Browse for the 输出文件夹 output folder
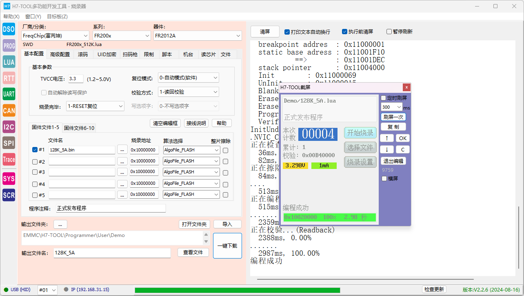Viewport: 524px width, 296px height. coord(60,224)
